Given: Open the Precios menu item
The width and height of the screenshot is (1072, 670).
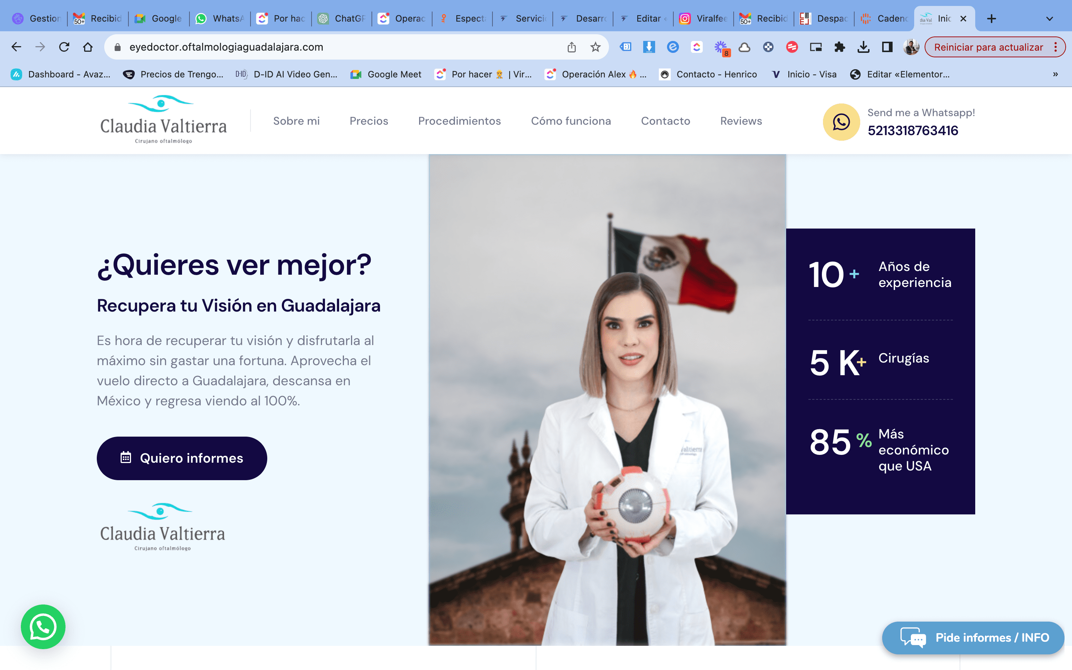Looking at the screenshot, I should coord(368,121).
